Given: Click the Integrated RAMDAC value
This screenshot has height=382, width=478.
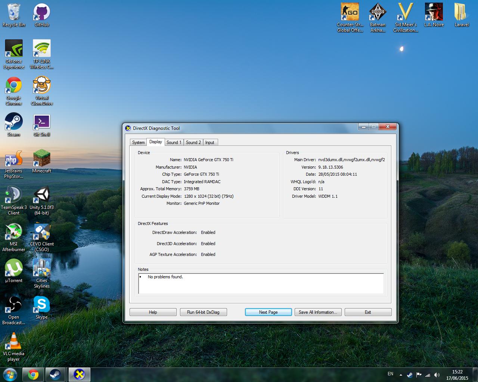Looking at the screenshot, I should coord(202,182).
